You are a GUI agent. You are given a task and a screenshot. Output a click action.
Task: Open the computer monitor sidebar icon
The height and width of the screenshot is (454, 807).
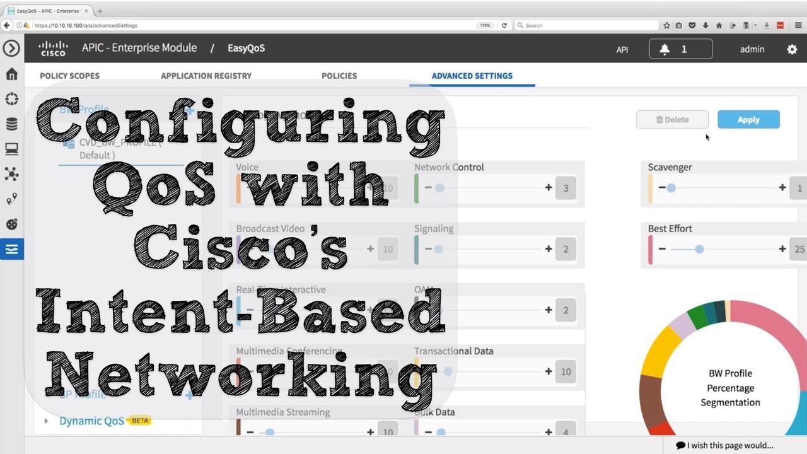[11, 149]
